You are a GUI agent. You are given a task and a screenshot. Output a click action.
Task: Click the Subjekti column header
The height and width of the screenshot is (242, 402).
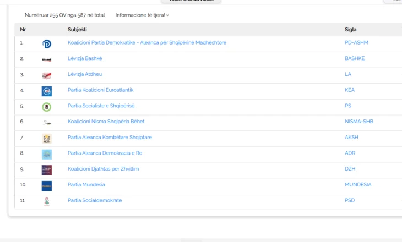[x=77, y=30]
